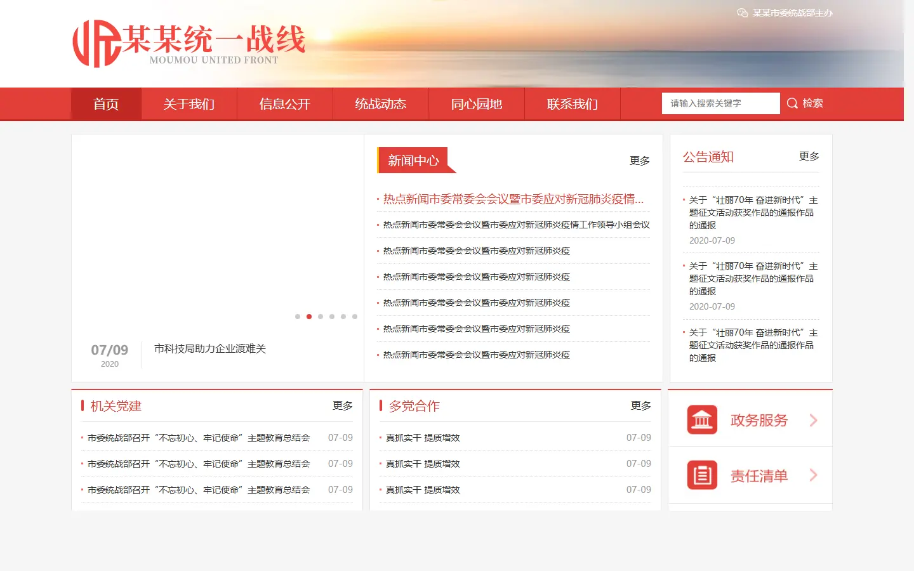Click the 多党合作 section heading

point(414,406)
